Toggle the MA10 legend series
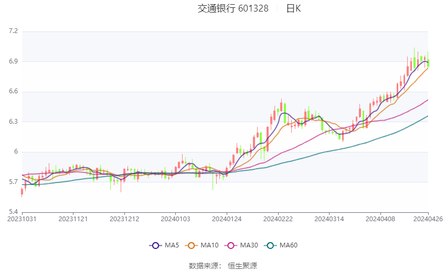The image size is (446, 271). (x=201, y=245)
